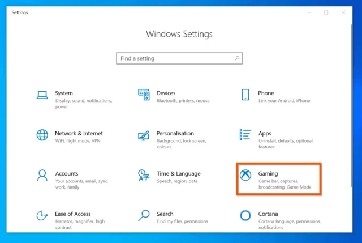Close the Settings window
362x243 pixels.
point(343,12)
